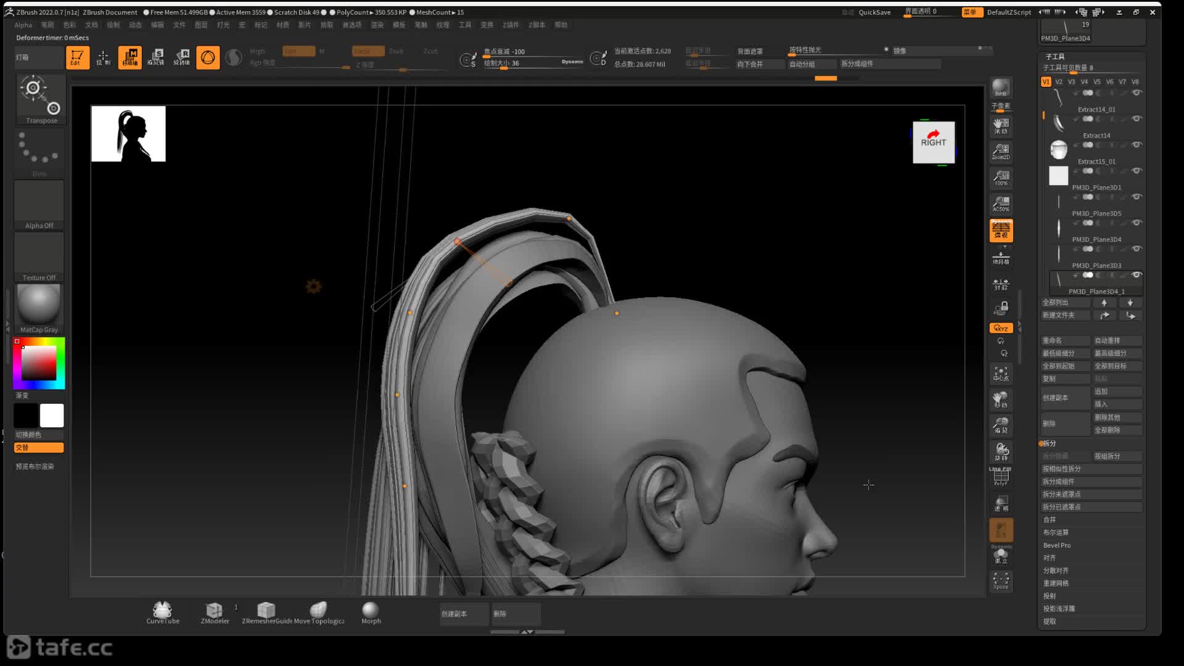Click the sculptris sphere icon beside the Gizmo
Image resolution: width=1184 pixels, height=666 pixels.
[234, 57]
